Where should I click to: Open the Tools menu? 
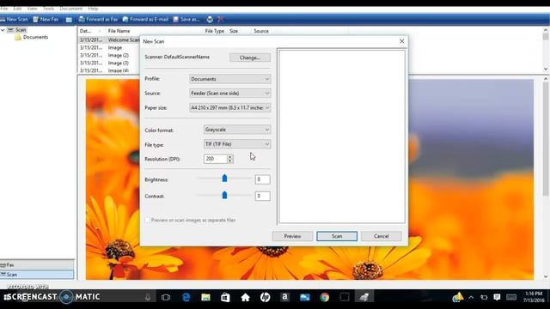pos(48,9)
